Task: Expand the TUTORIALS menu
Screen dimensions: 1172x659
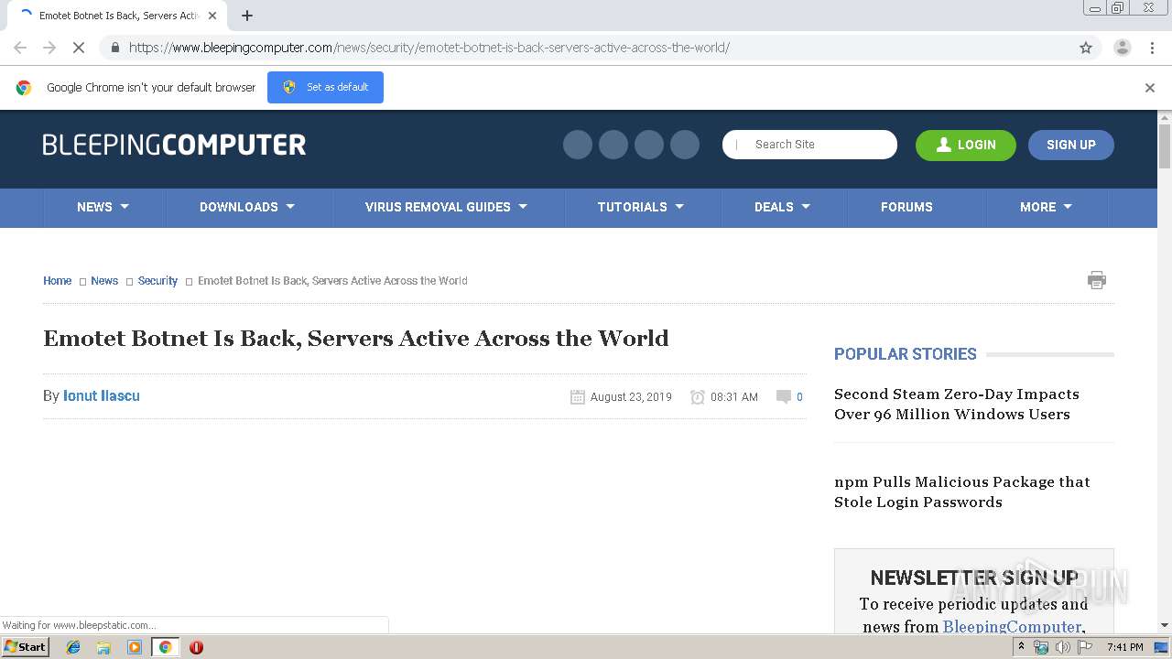Action: pyautogui.click(x=641, y=207)
